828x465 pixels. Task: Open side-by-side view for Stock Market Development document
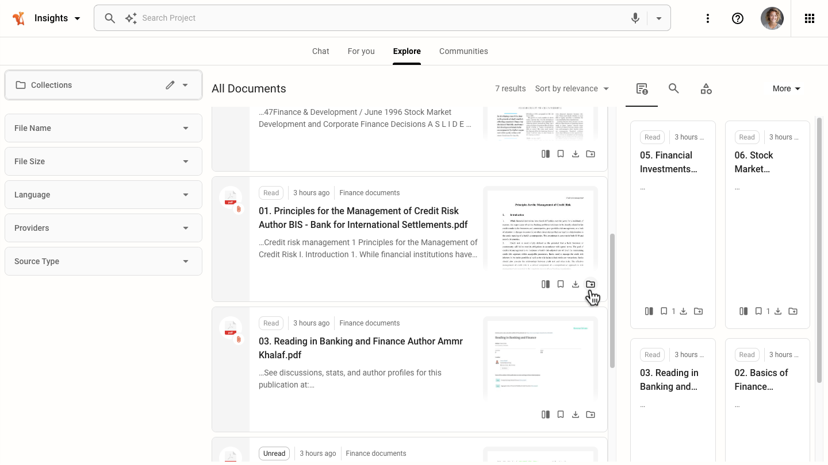(546, 154)
